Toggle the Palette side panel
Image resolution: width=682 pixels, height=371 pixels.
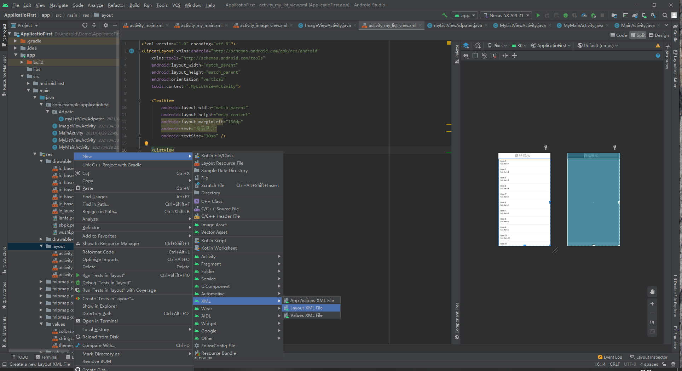(457, 54)
